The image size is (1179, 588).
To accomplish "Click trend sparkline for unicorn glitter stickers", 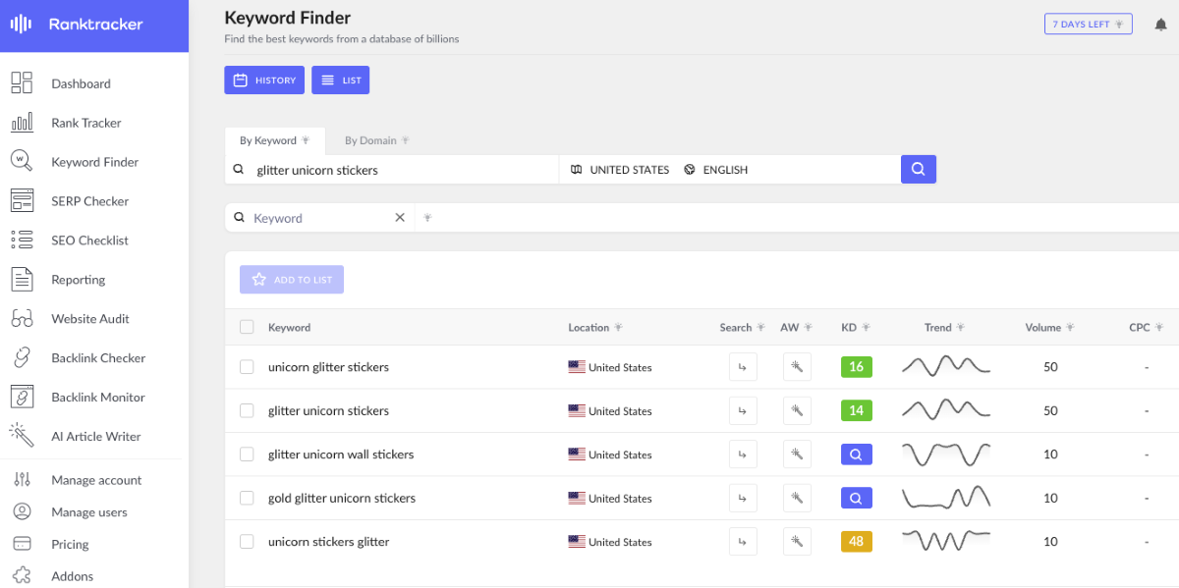I will click(946, 367).
